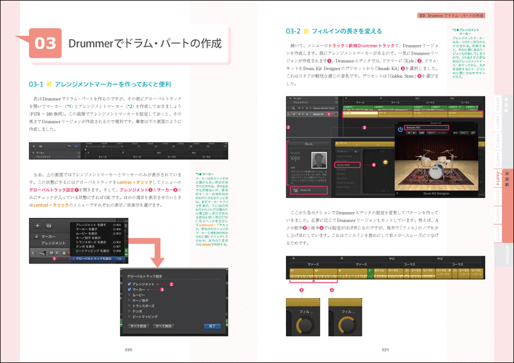Choose ムービーを表示 from the context menu
Screen dimensions: 514x363
pyautogui.click(x=99, y=233)
